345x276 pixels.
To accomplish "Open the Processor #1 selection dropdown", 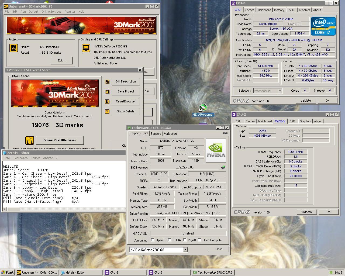I will coord(280,91).
